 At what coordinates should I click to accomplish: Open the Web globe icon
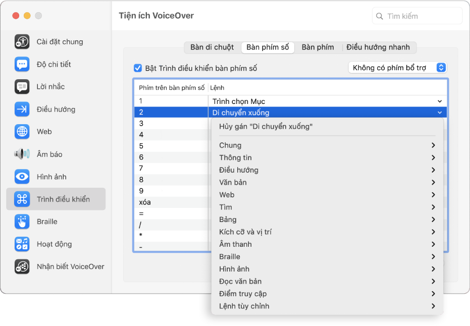tap(22, 132)
